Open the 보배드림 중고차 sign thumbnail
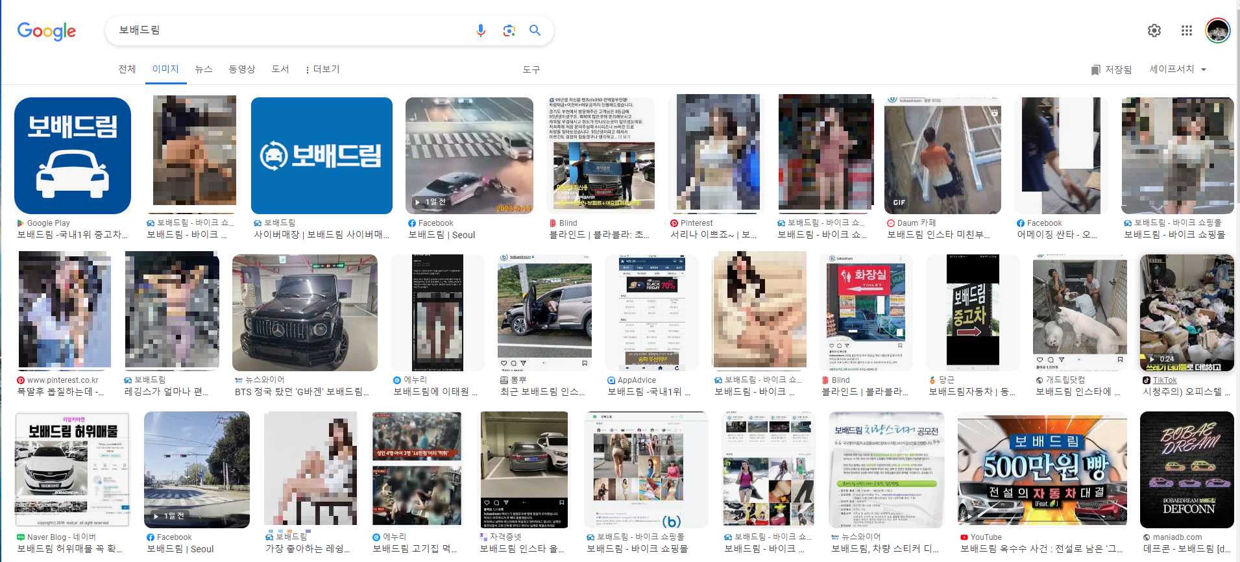The width and height of the screenshot is (1240, 562). [973, 313]
